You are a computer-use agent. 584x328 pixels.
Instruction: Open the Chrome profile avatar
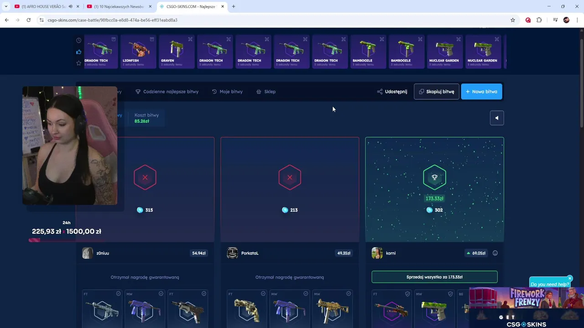point(566,20)
